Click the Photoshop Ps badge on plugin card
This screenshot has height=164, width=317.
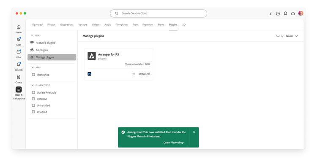[89, 74]
